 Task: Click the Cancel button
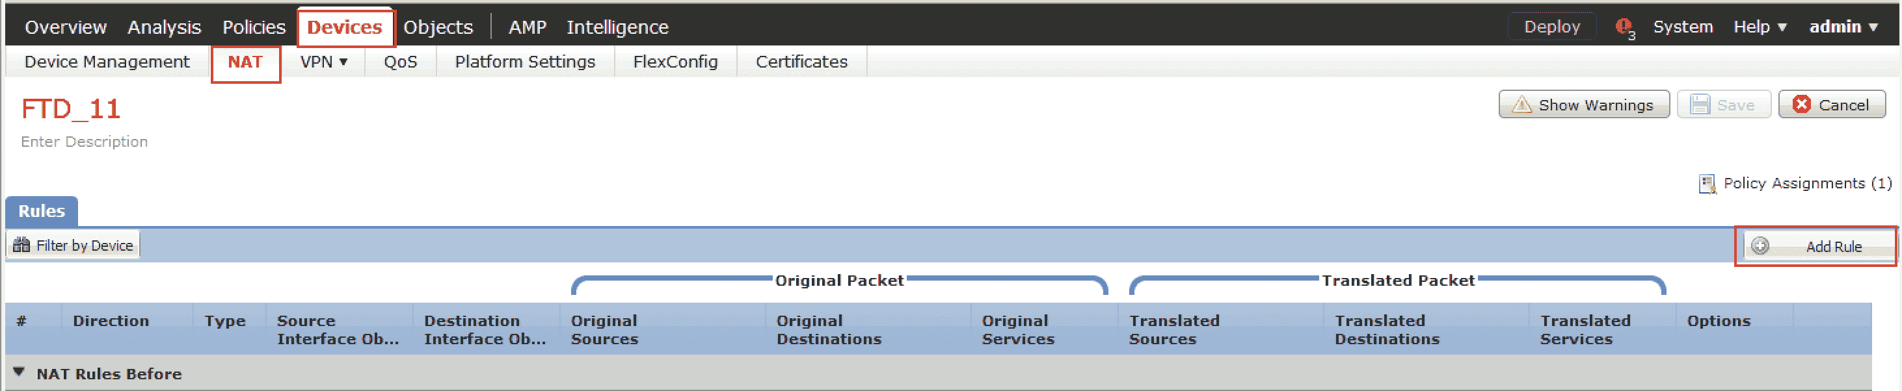tap(1832, 105)
